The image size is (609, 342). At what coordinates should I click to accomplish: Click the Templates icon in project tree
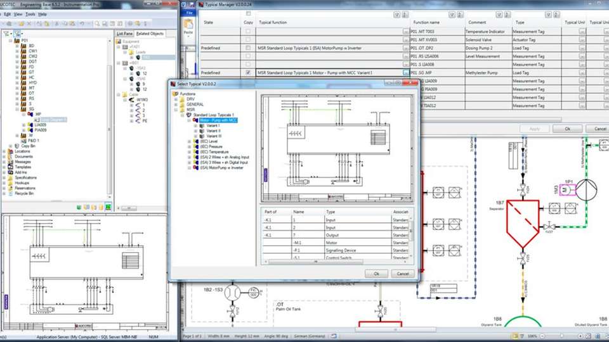(11, 167)
